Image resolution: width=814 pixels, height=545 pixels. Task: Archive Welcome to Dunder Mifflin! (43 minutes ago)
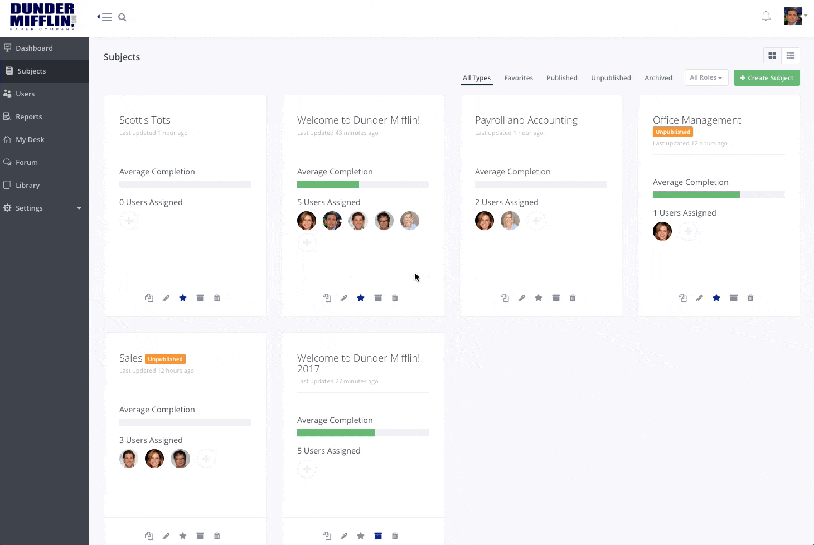(378, 298)
